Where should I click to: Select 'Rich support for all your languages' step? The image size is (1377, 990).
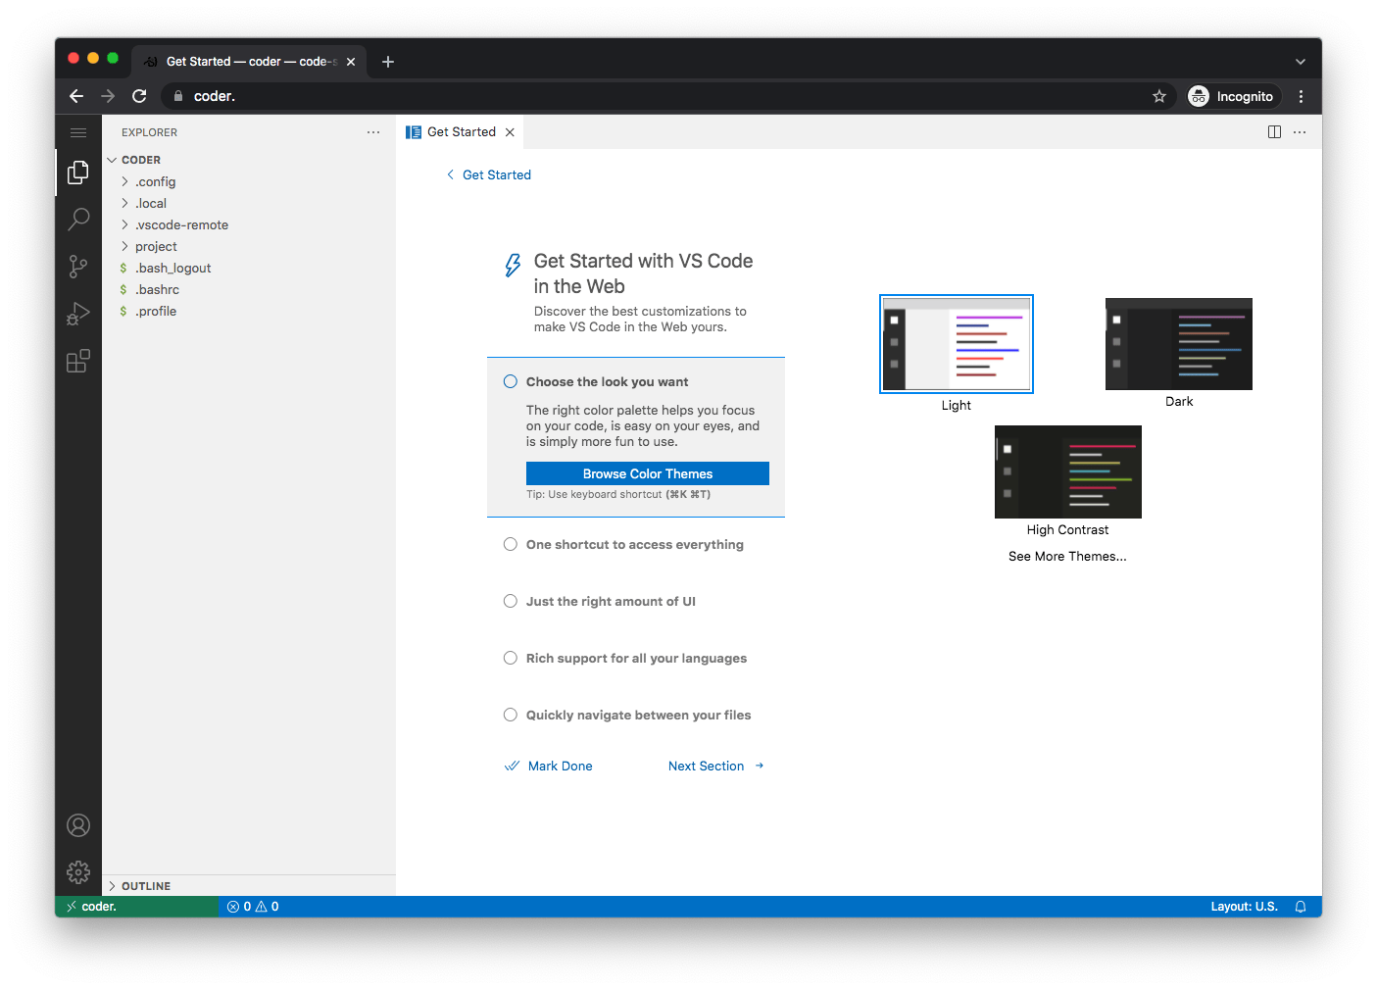click(636, 659)
